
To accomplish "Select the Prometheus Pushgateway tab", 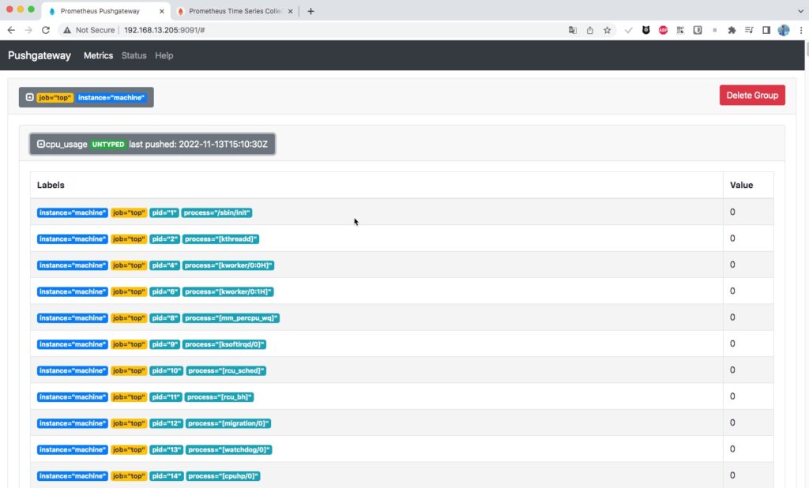I will (x=106, y=11).
